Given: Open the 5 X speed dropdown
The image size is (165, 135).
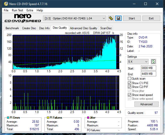Looking at the screenshot, I should click(x=138, y=61).
